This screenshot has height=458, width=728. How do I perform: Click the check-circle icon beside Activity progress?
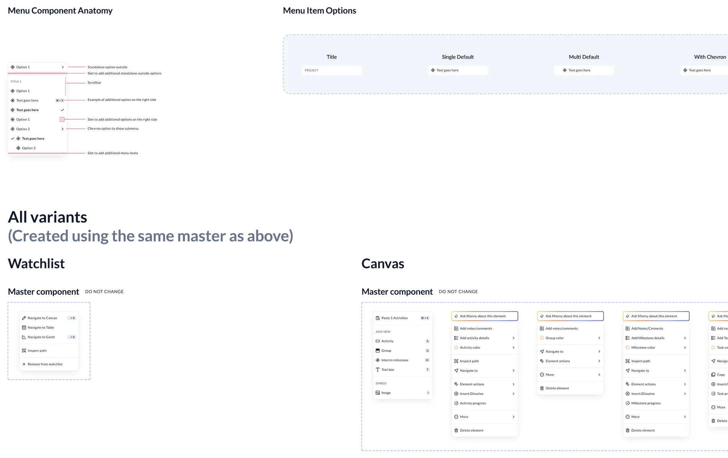click(x=456, y=403)
